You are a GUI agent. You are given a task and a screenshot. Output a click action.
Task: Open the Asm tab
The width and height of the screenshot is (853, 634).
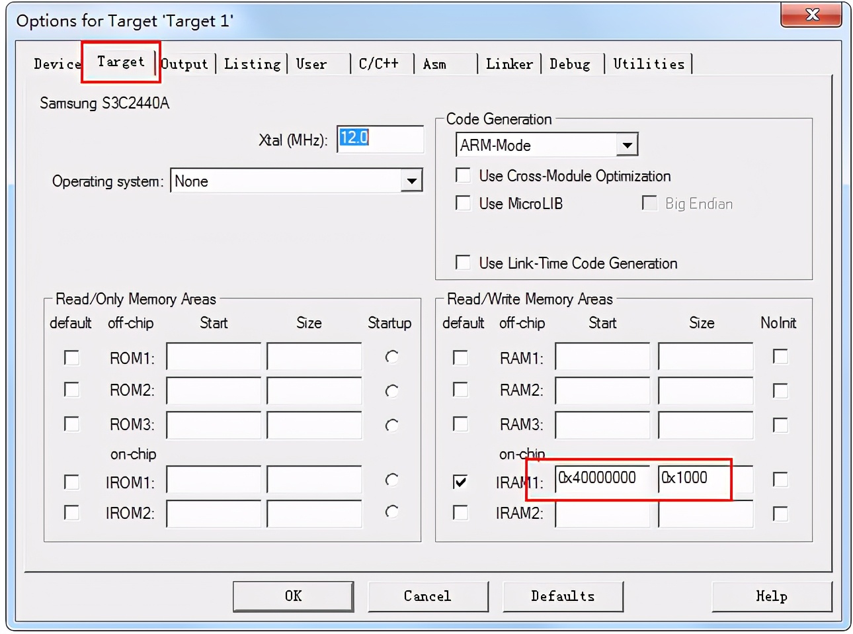coord(434,64)
